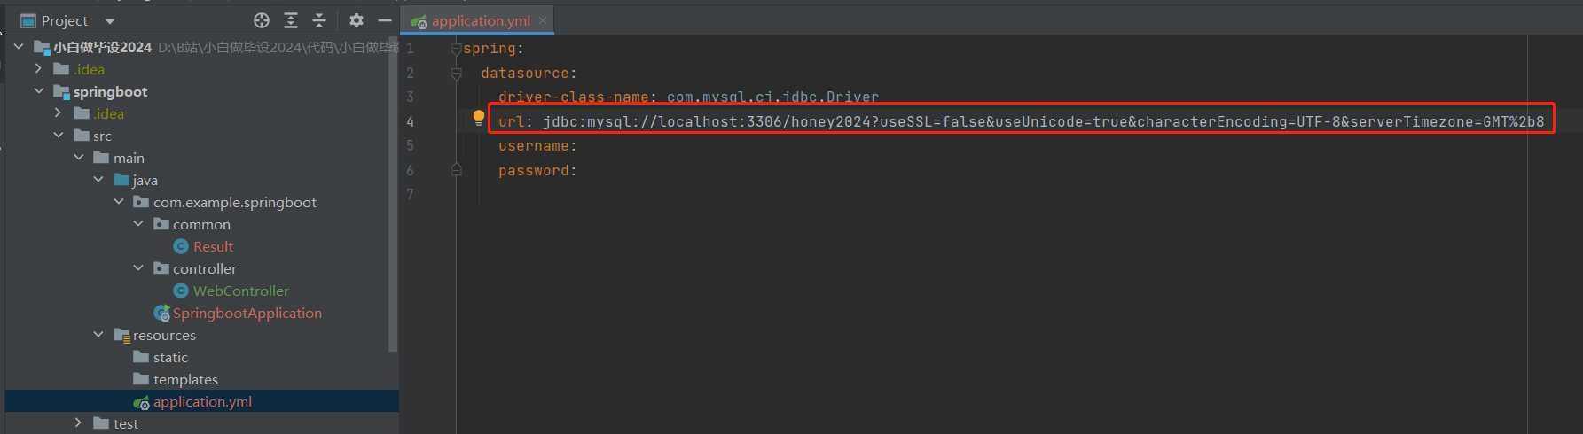Collapse the src folder

59,135
